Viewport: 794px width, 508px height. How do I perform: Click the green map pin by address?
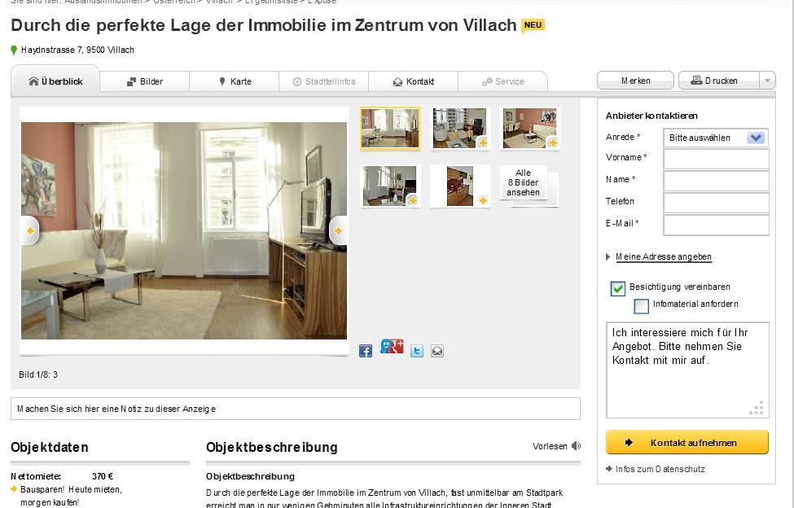(14, 50)
